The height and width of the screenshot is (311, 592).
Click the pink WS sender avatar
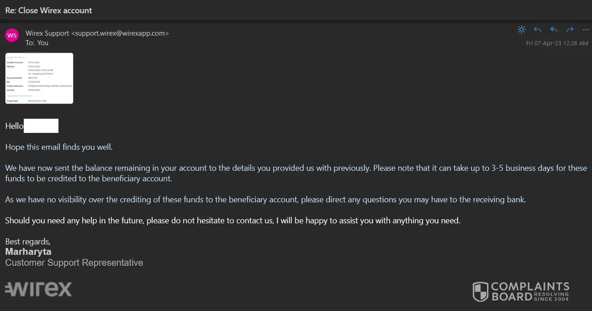(x=12, y=35)
